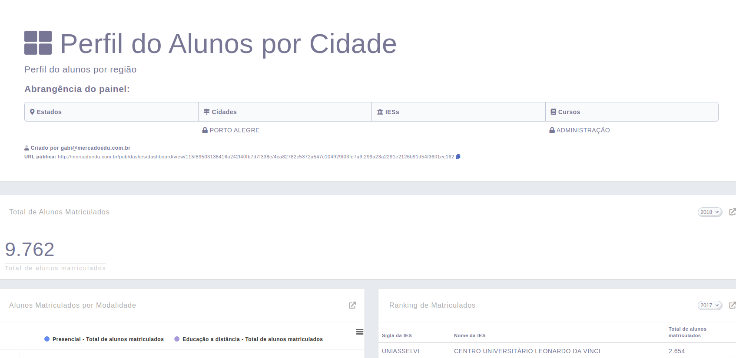Click the lock icon next to ADMINISTRAÇÃO
The height and width of the screenshot is (358, 736).
click(552, 130)
